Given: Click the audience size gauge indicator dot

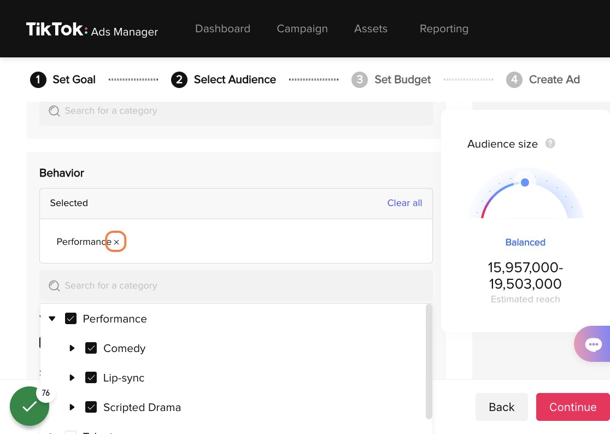Looking at the screenshot, I should (525, 183).
